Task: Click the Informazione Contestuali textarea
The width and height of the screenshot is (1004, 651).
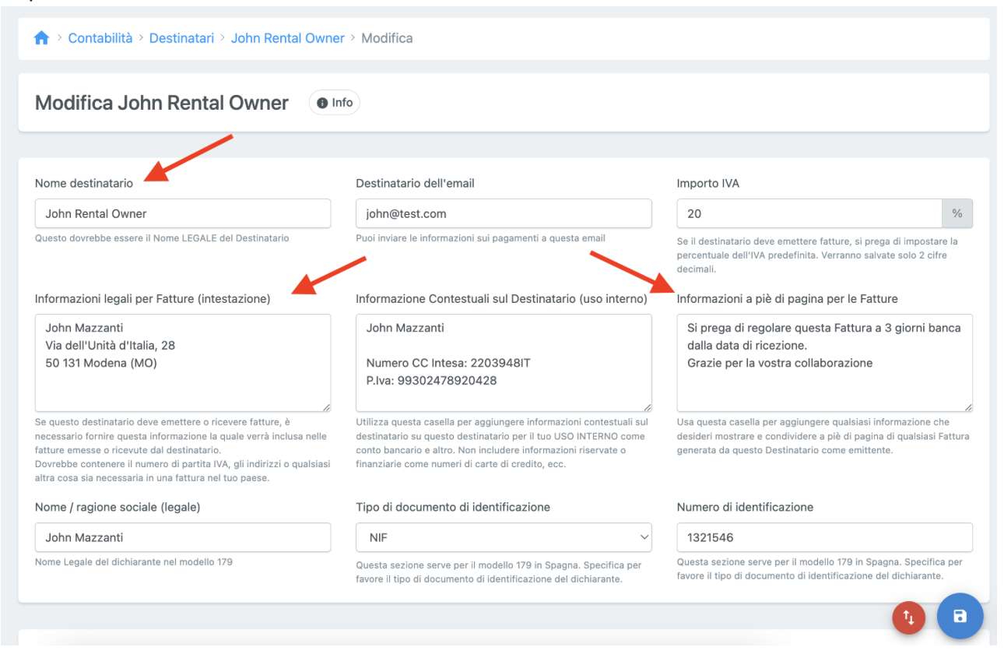Action: (x=504, y=363)
